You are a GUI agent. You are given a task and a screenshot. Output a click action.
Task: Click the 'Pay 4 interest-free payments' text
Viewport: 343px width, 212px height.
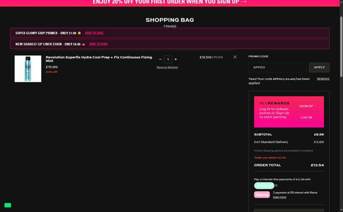[282, 179]
